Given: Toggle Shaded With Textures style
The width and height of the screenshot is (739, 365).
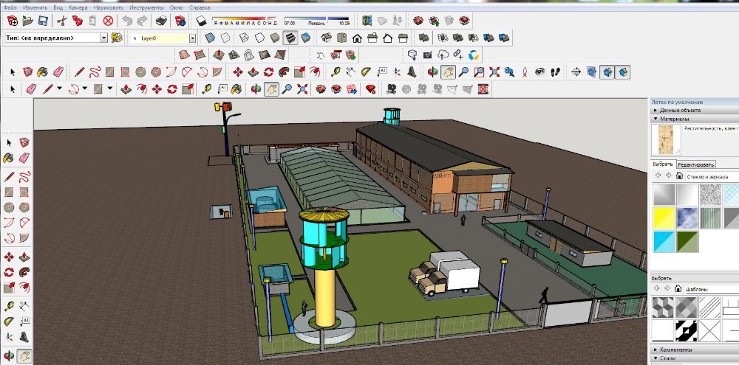Looking at the screenshot, I should coord(290,38).
